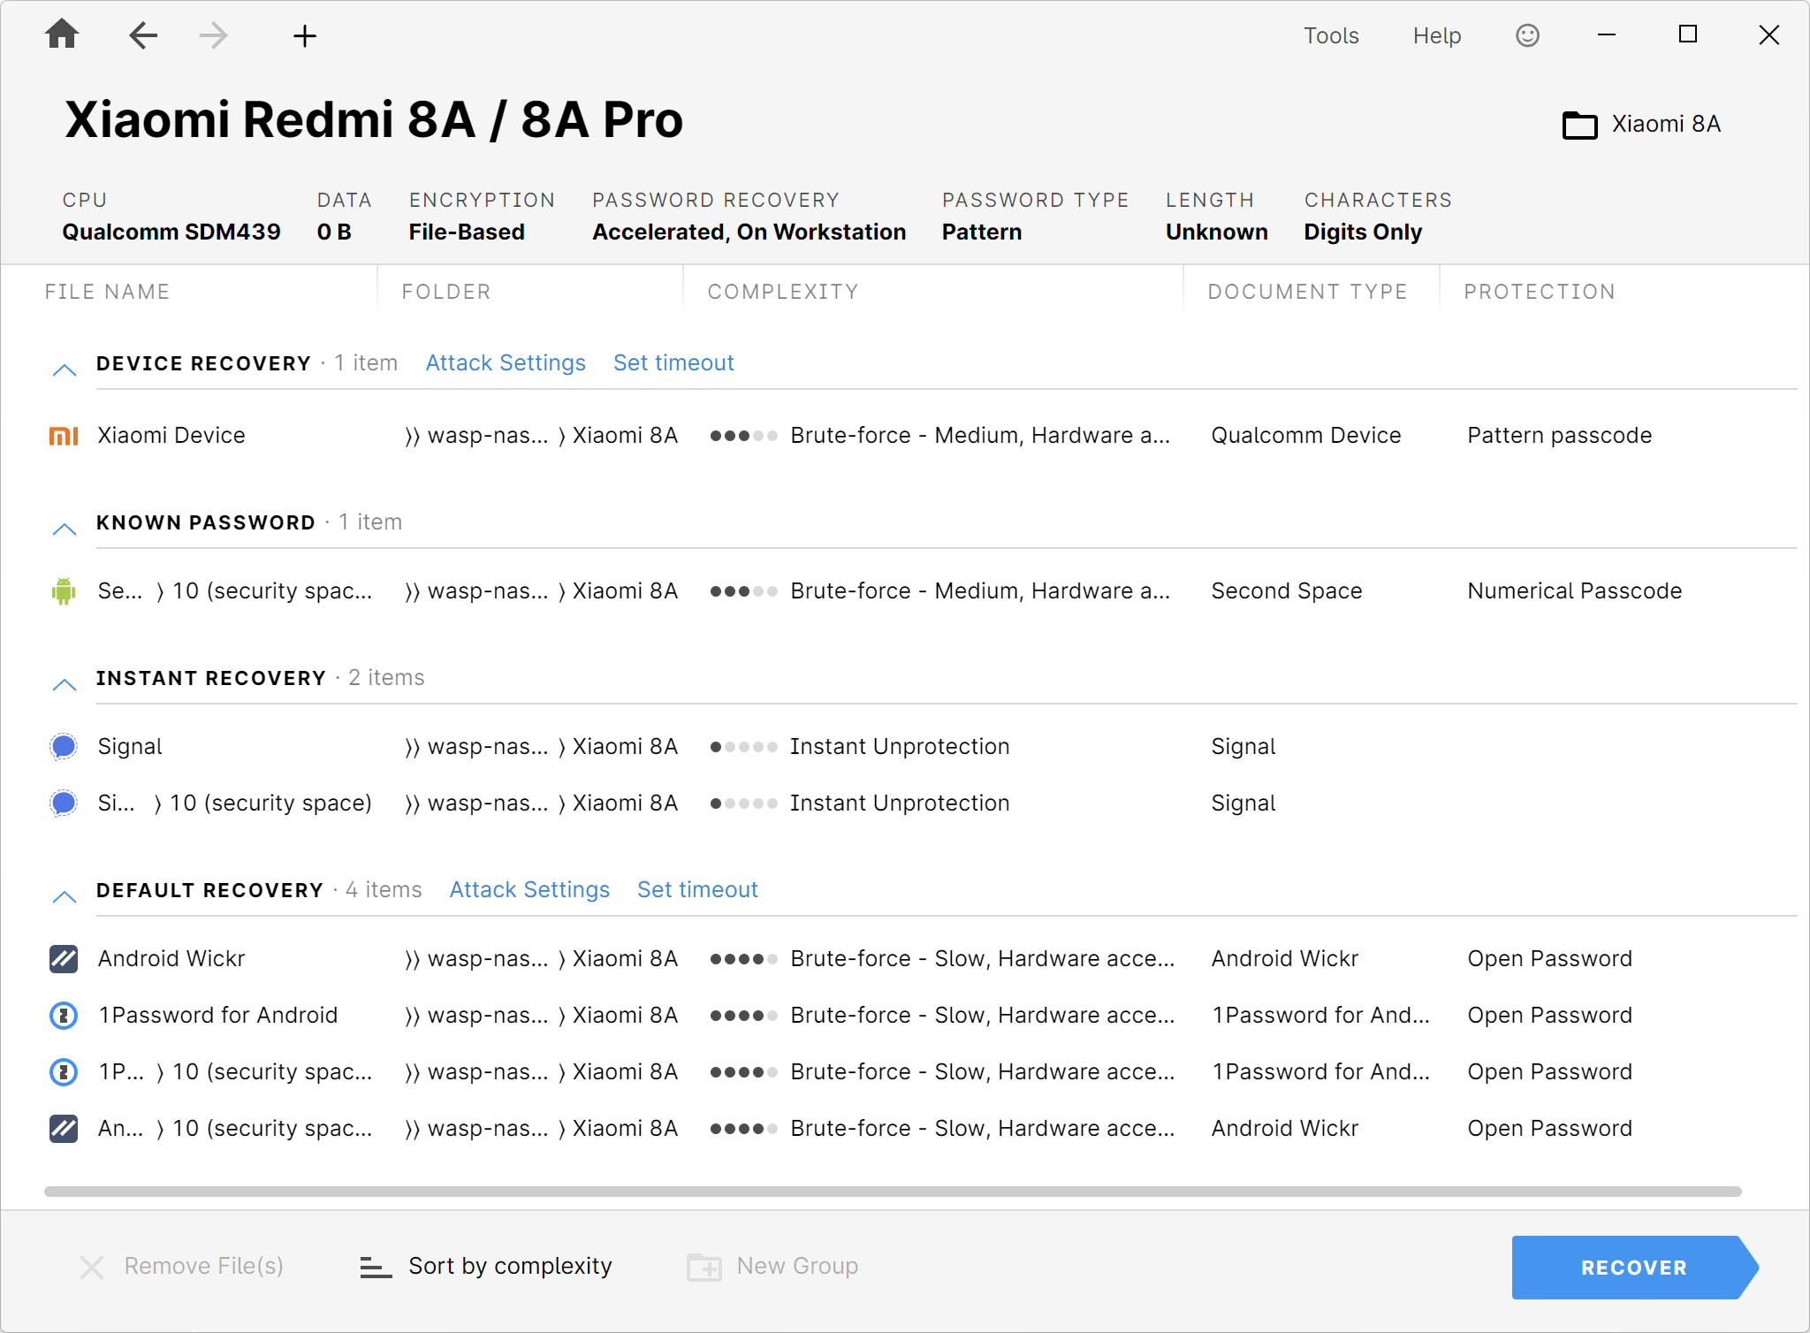Set timeout for Device Recovery

(x=673, y=363)
